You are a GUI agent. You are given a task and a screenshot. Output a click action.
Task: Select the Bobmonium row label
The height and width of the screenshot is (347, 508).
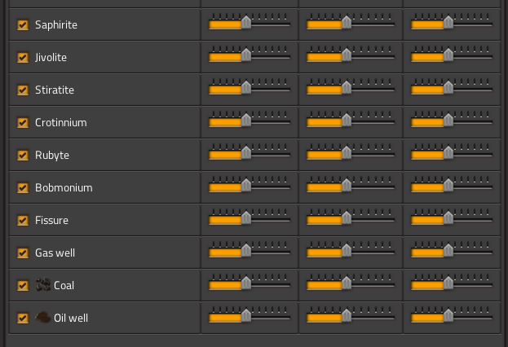64,187
